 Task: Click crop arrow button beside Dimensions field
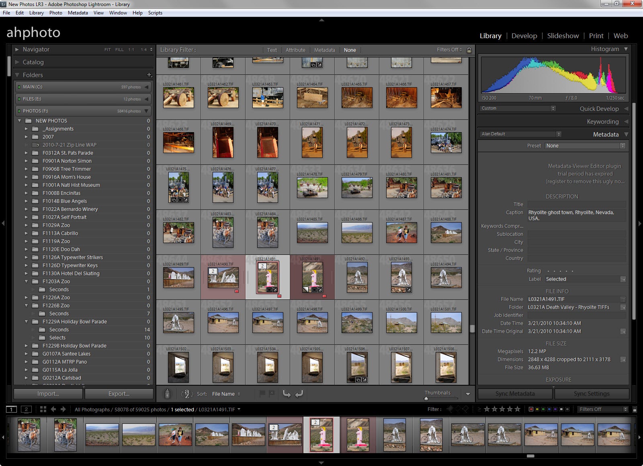(623, 360)
